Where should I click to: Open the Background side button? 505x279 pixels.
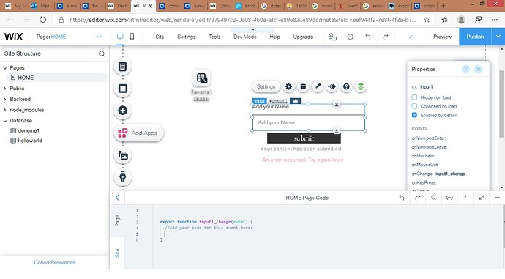click(123, 89)
